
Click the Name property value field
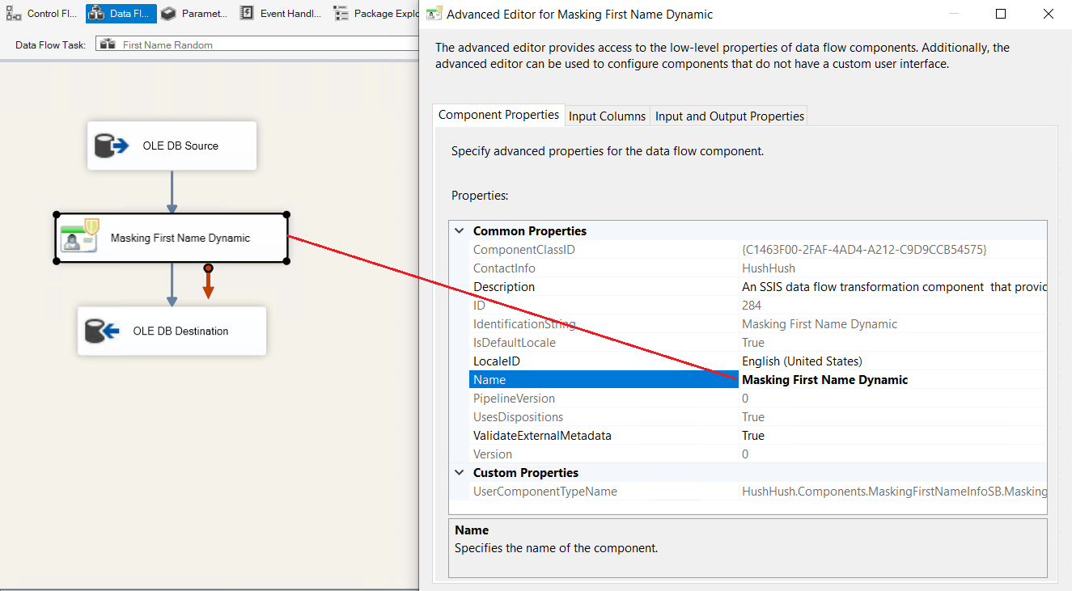pyautogui.click(x=890, y=380)
